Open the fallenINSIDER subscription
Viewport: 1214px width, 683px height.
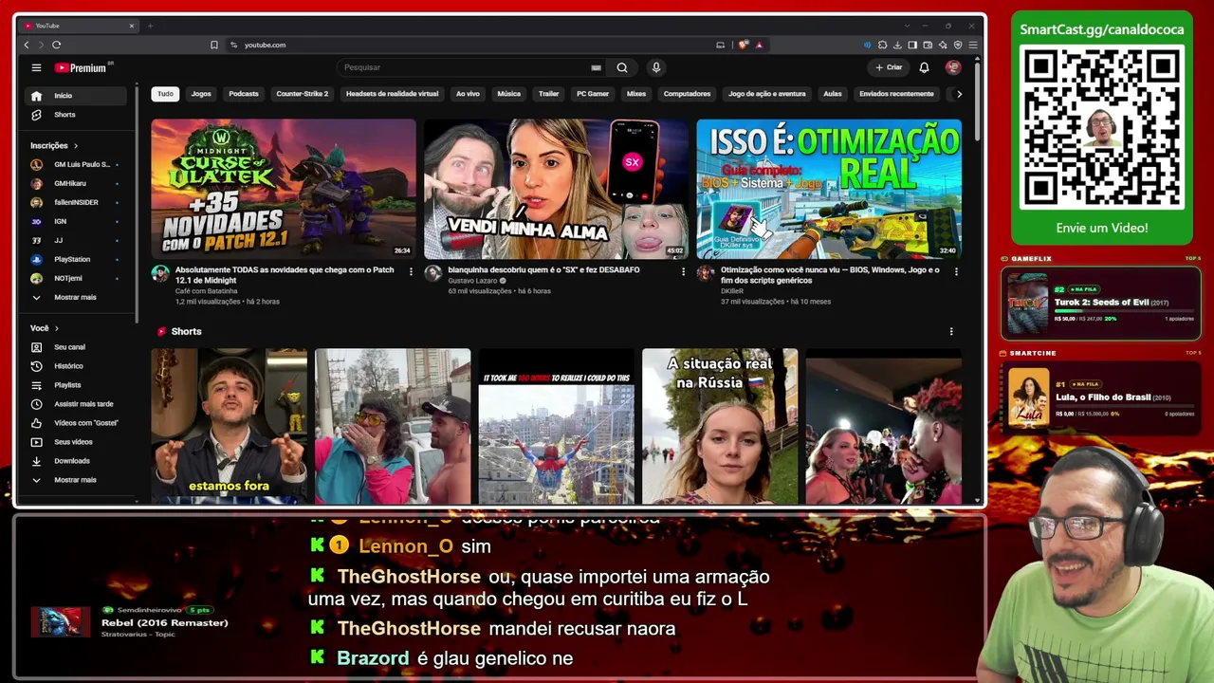76,202
